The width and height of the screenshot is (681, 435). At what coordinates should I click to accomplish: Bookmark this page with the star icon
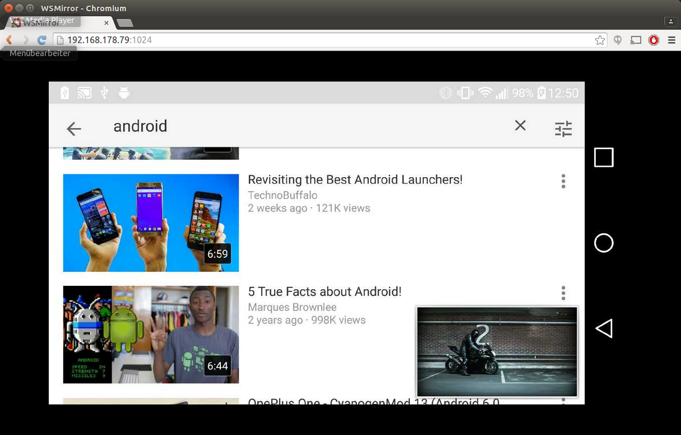tap(600, 40)
